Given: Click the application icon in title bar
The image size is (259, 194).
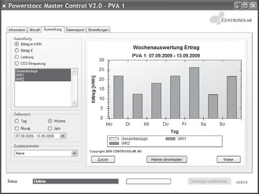Looking at the screenshot, I should [4, 6].
